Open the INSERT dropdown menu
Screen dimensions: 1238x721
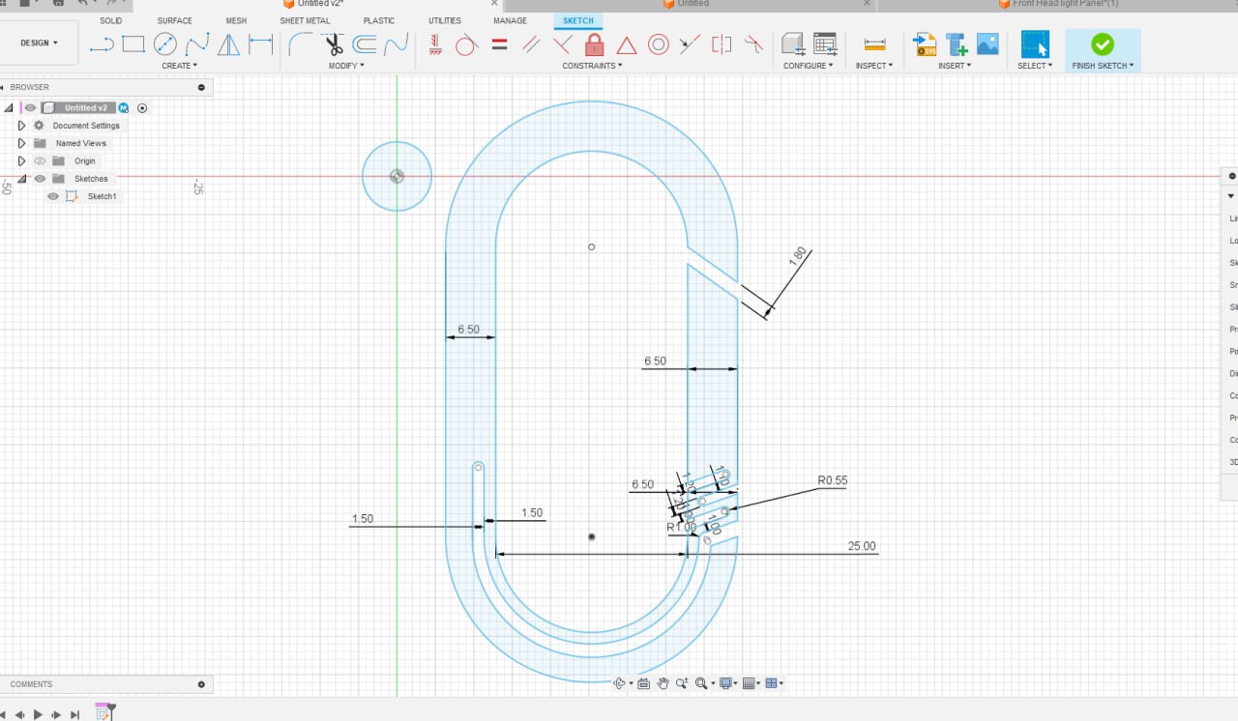point(955,66)
